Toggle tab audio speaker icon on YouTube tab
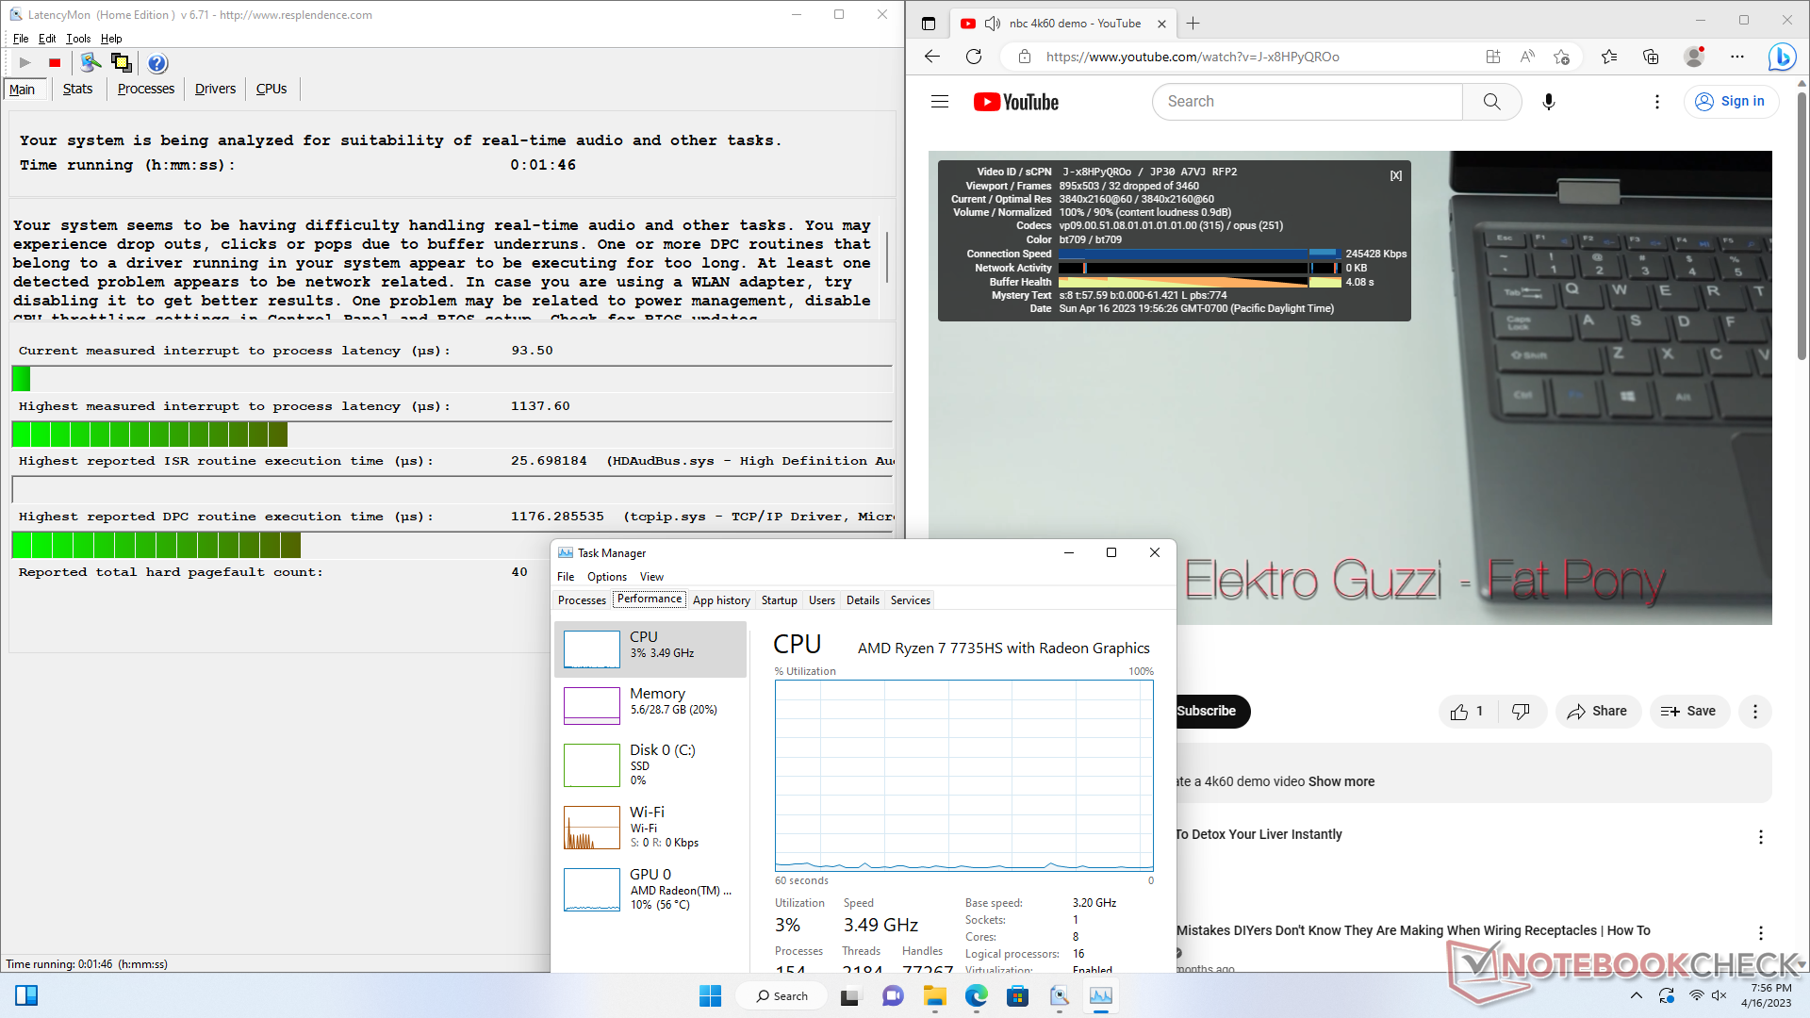 click(992, 24)
